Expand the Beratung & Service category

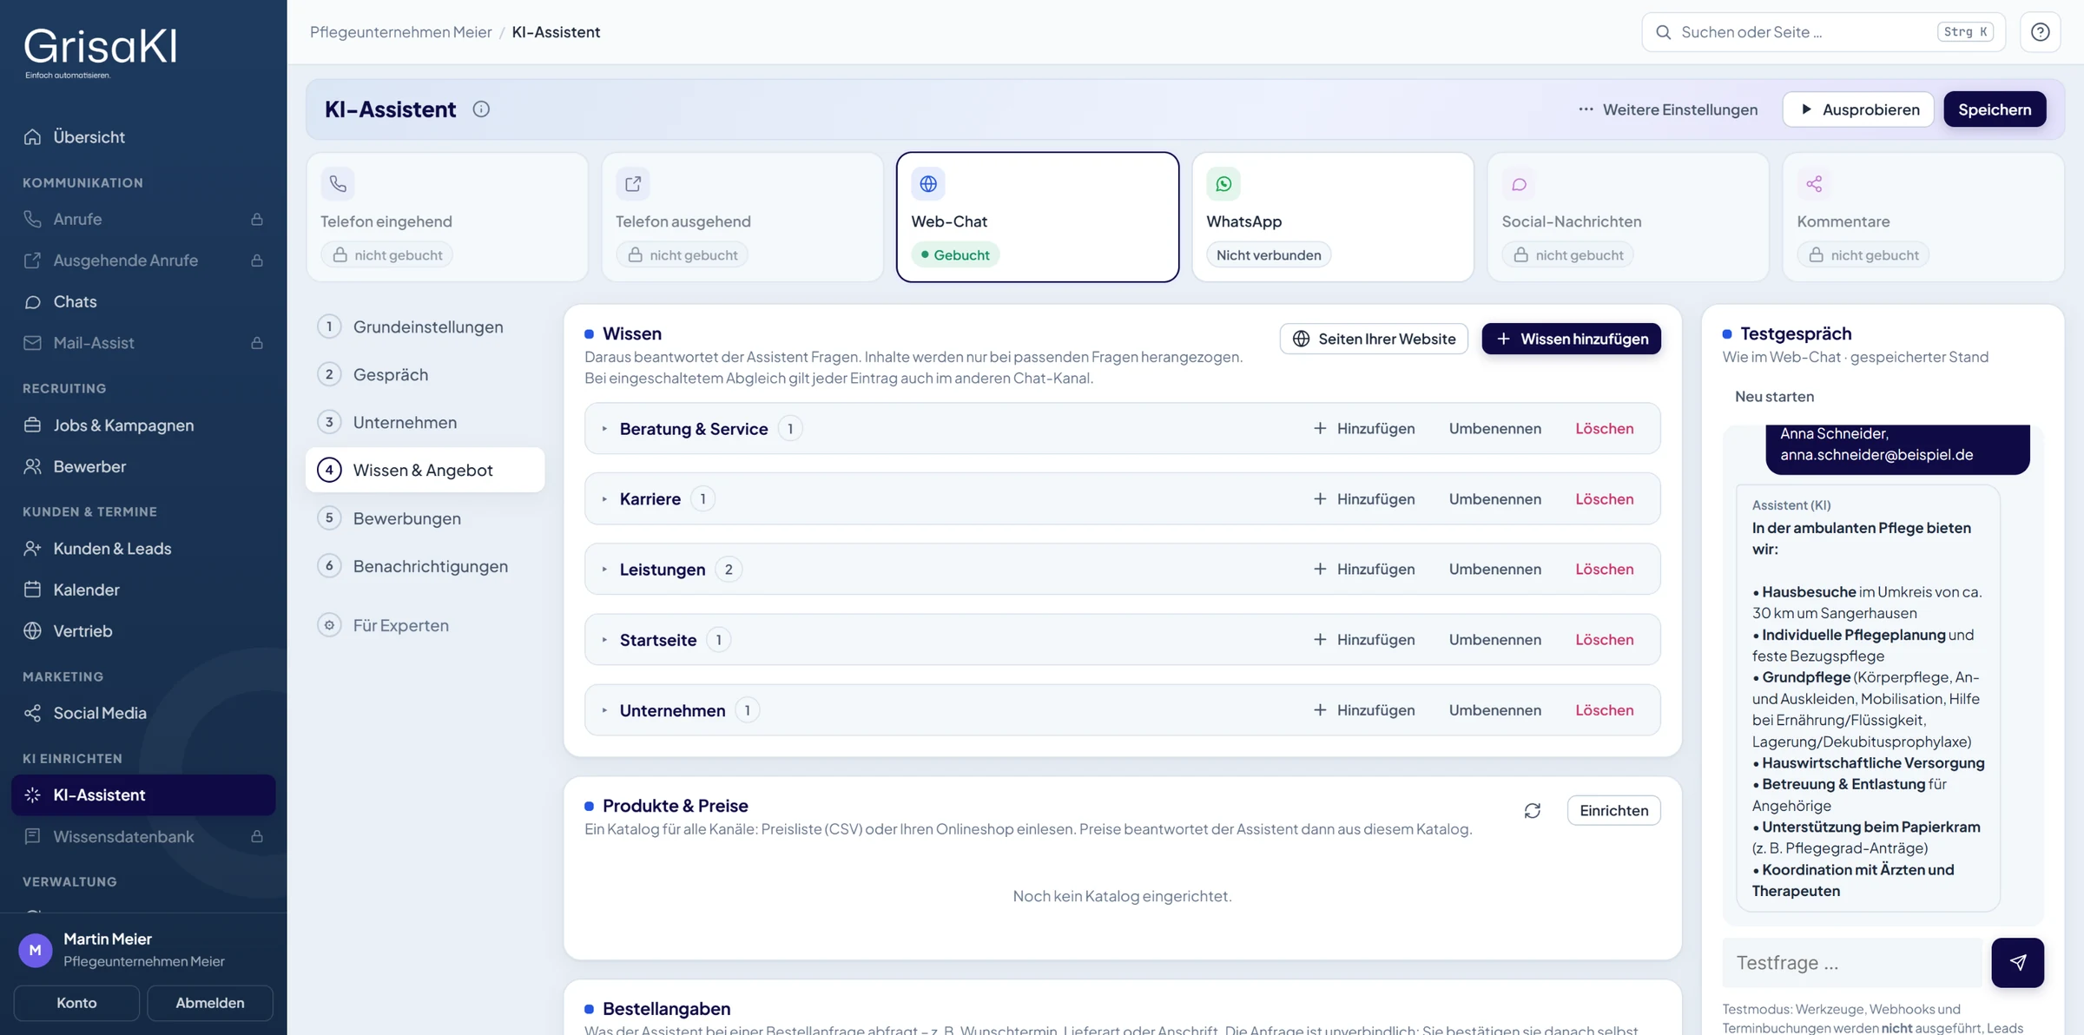tap(605, 429)
